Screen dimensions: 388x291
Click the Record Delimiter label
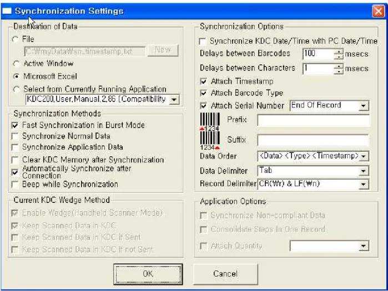[x=228, y=184]
